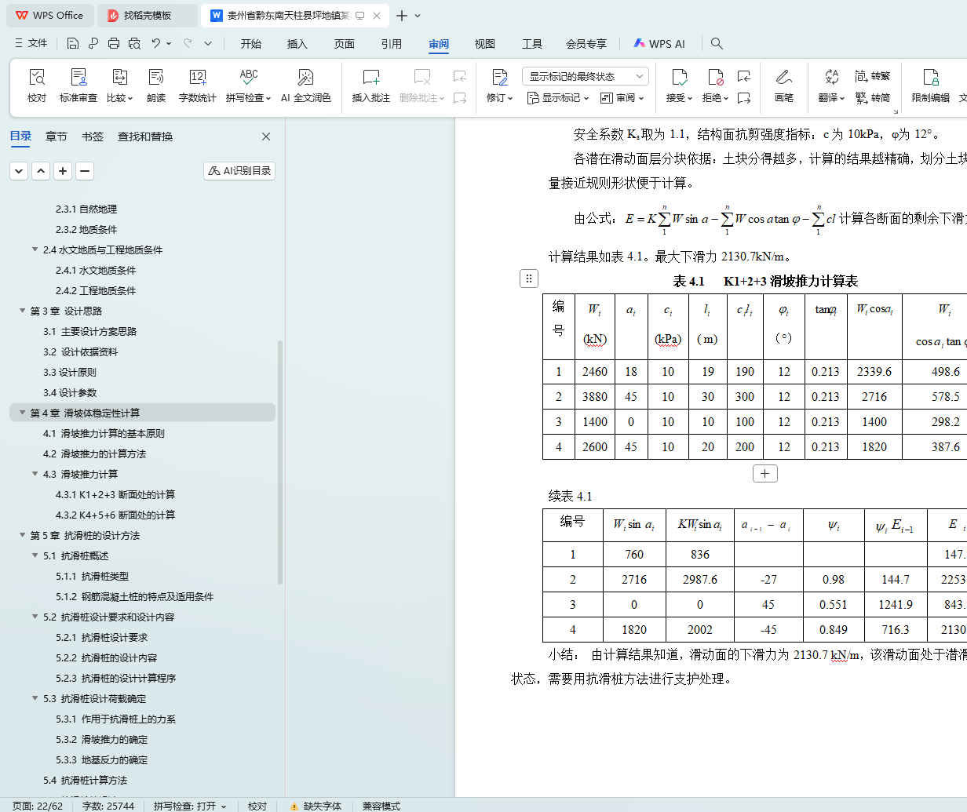
Task: Open undo history dropdown arrow
Action: [x=169, y=44]
